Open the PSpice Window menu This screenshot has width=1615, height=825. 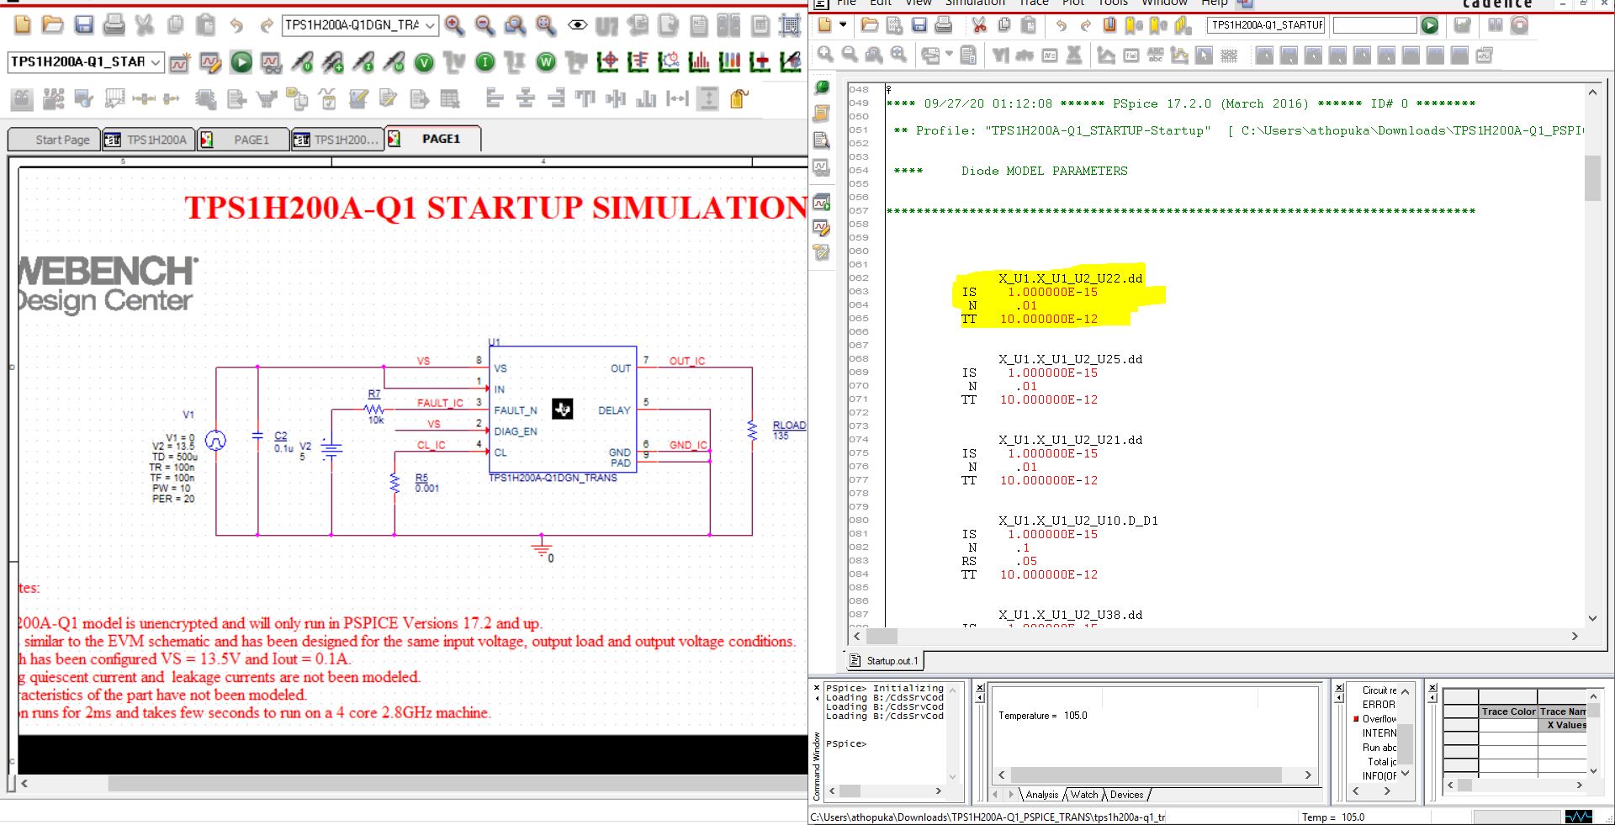tap(1164, 3)
